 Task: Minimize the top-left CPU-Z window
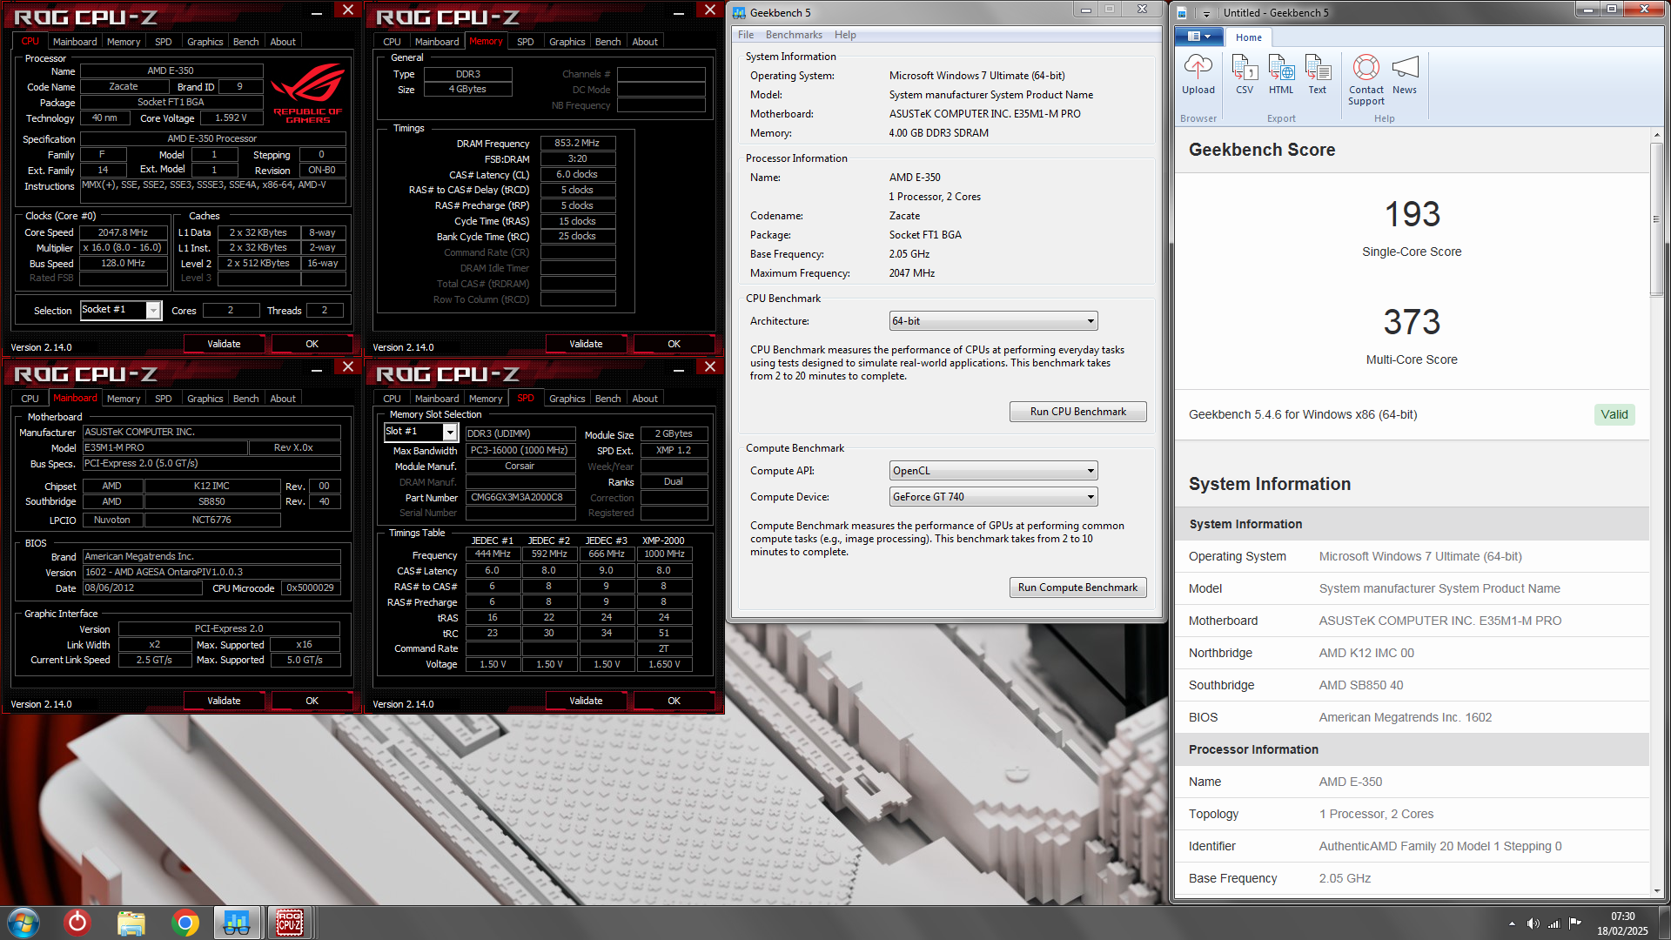(317, 11)
